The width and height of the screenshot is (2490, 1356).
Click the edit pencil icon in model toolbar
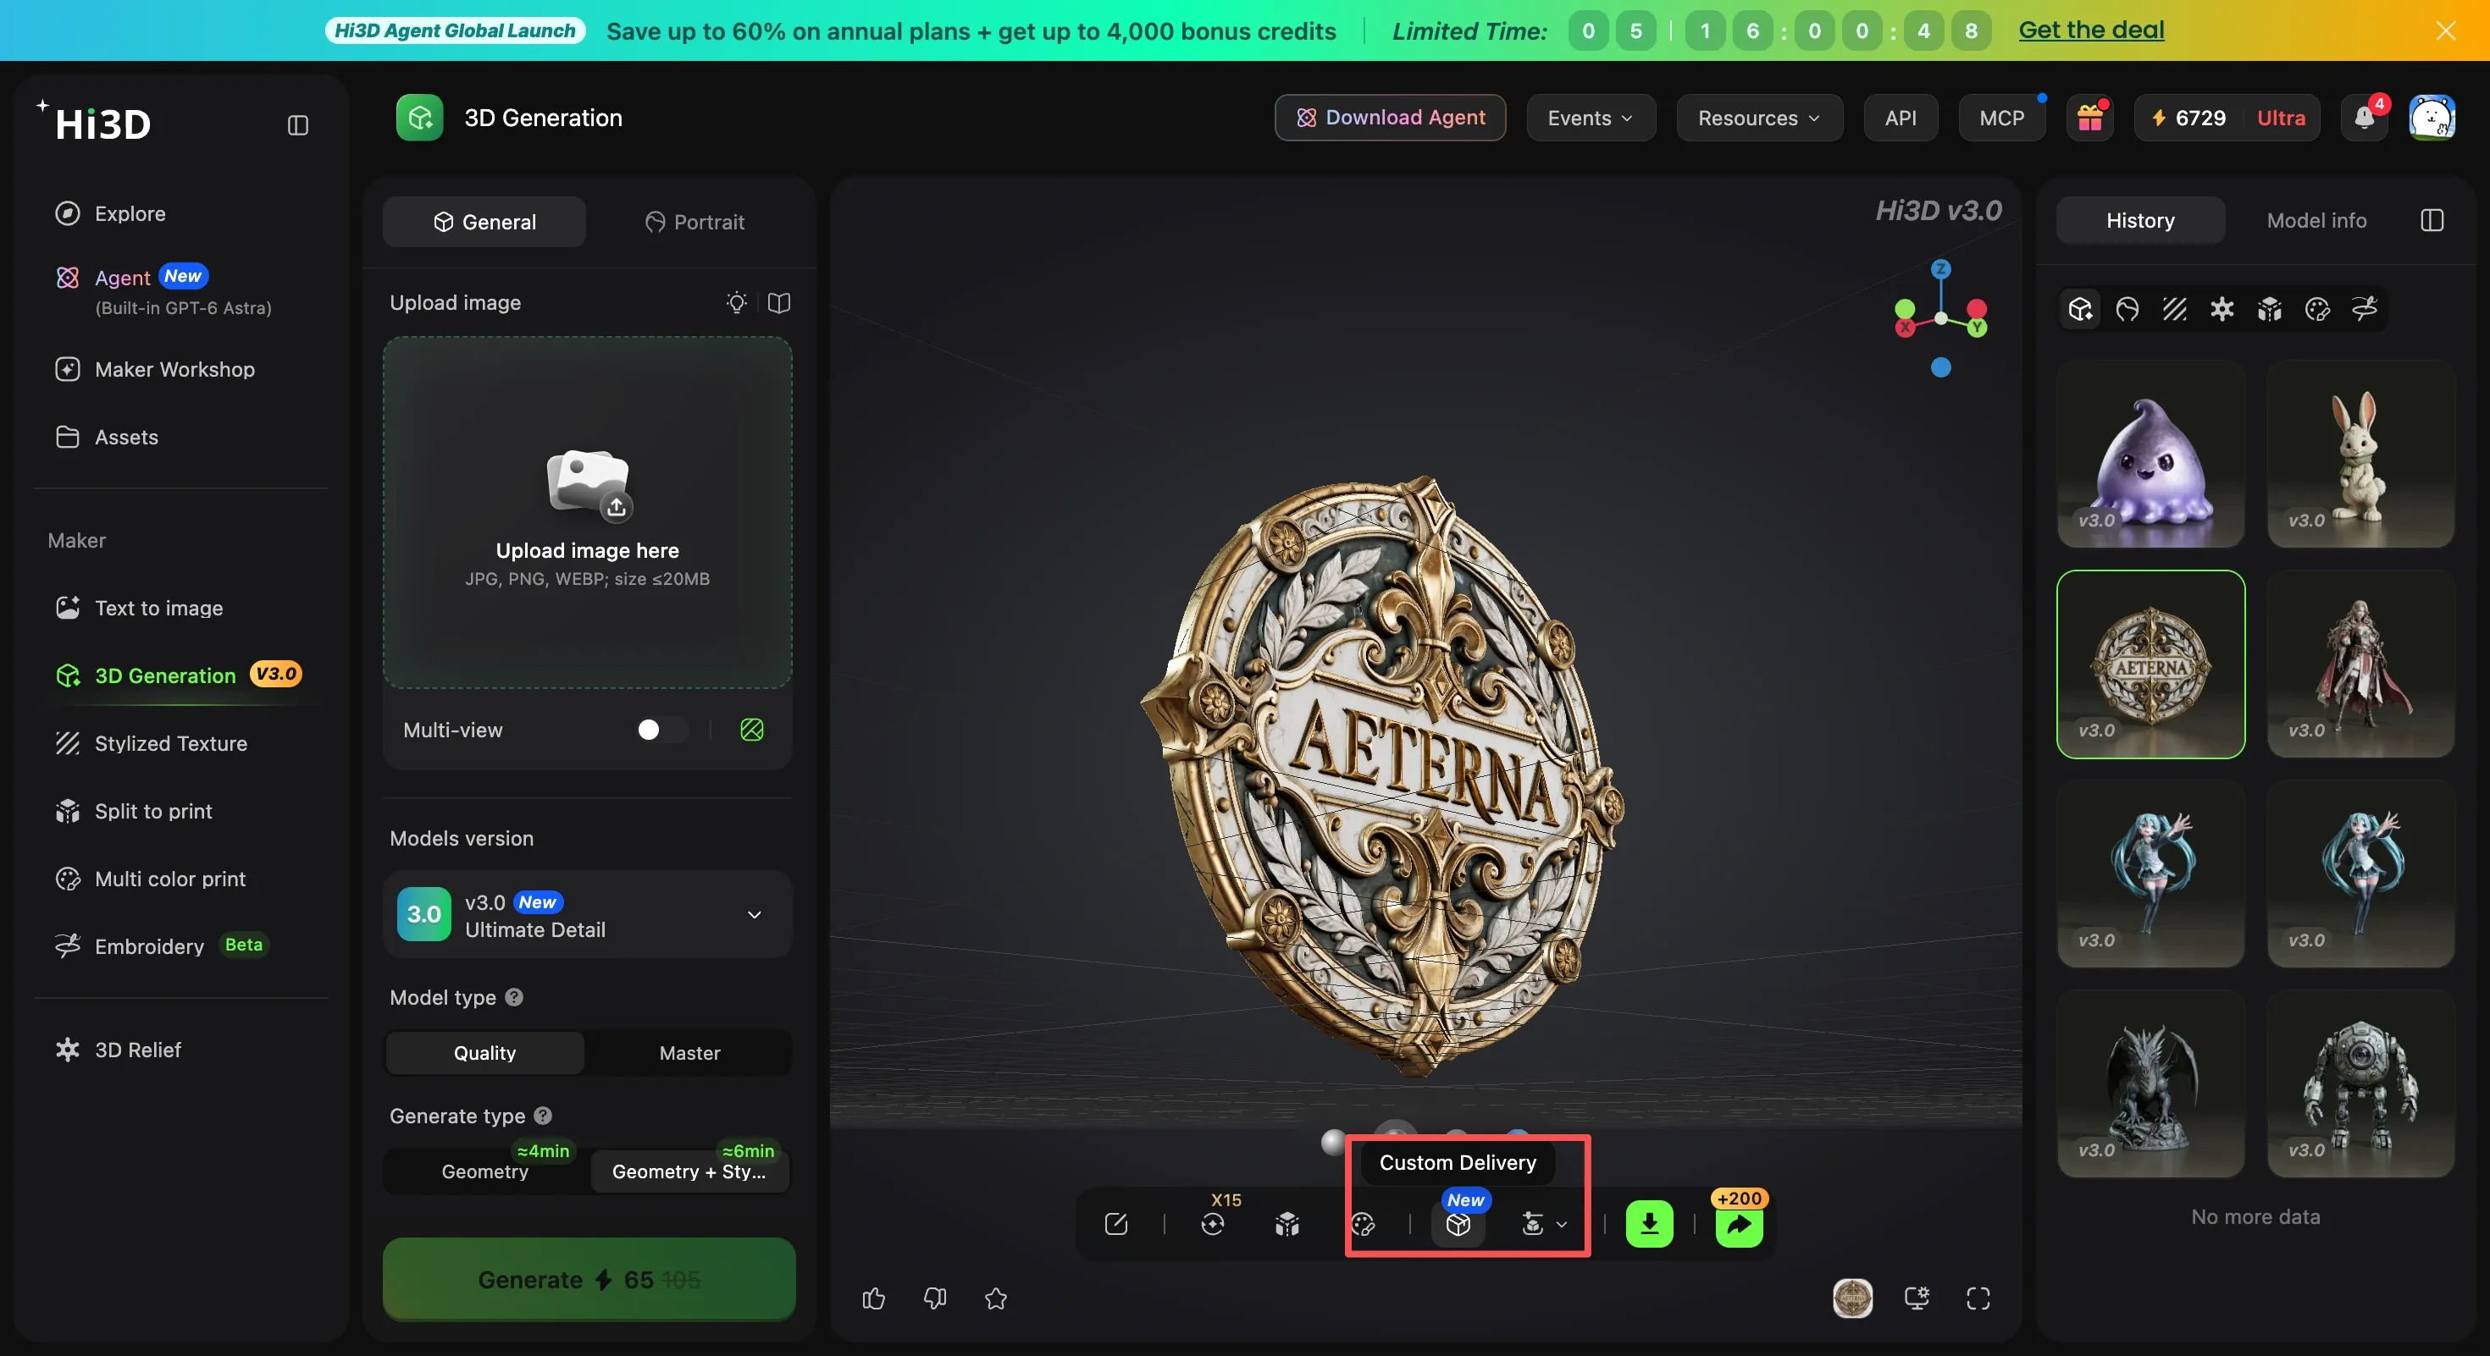(x=1115, y=1225)
